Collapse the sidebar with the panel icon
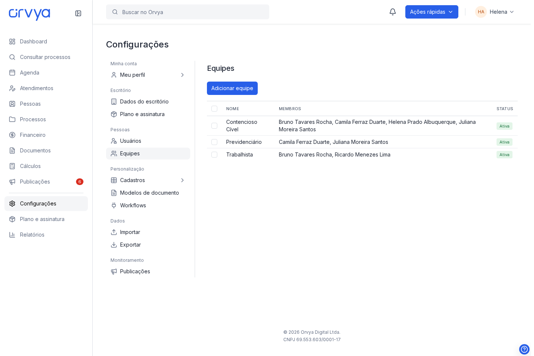This screenshot has height=356, width=534. [x=78, y=13]
